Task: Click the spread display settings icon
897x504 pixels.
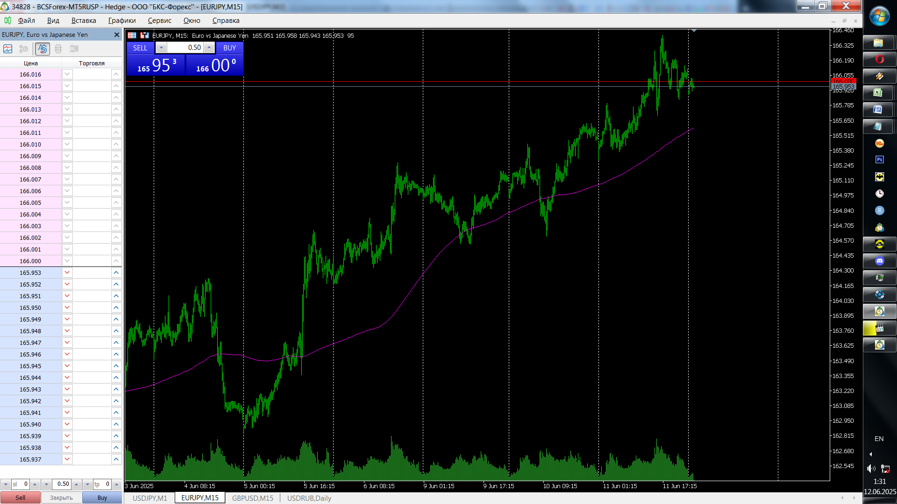Action: tap(74, 49)
